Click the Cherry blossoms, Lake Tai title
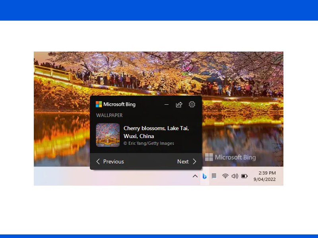 [x=156, y=132]
